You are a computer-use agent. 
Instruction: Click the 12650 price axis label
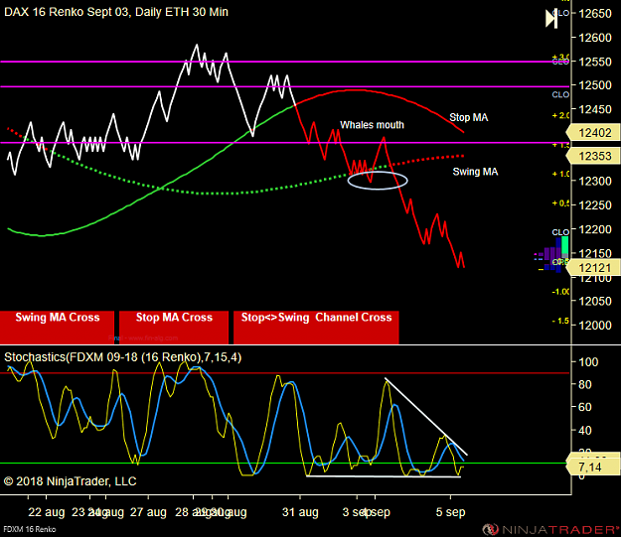(x=595, y=14)
